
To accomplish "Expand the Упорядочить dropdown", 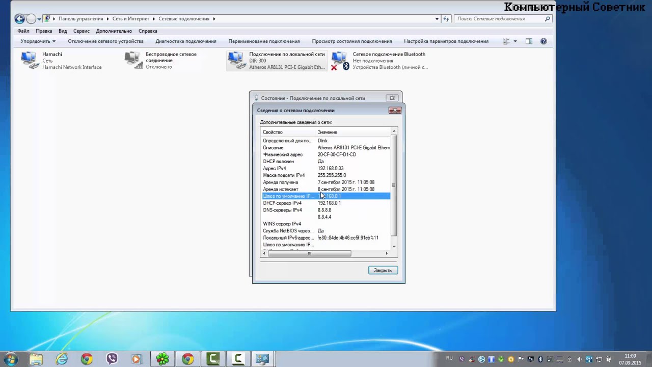I will pos(38,41).
